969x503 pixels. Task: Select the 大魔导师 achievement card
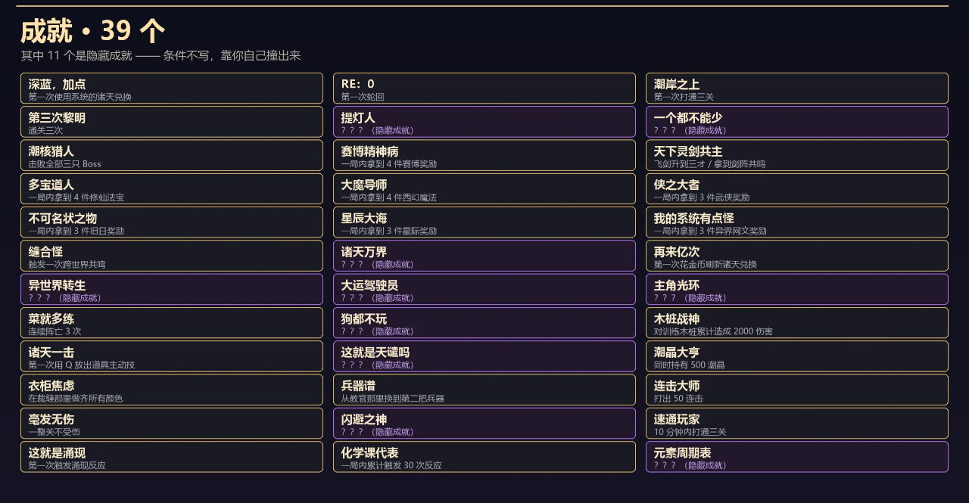484,189
